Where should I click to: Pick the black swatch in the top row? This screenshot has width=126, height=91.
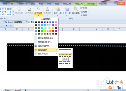[36, 22]
